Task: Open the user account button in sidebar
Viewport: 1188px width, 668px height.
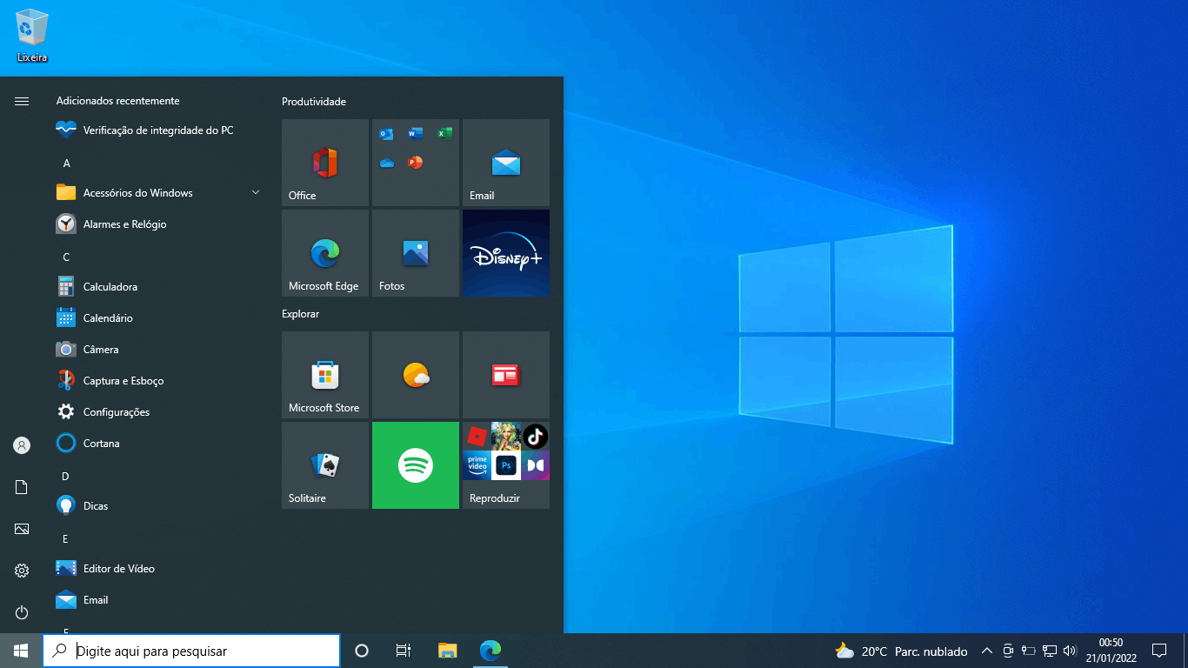Action: coord(22,445)
